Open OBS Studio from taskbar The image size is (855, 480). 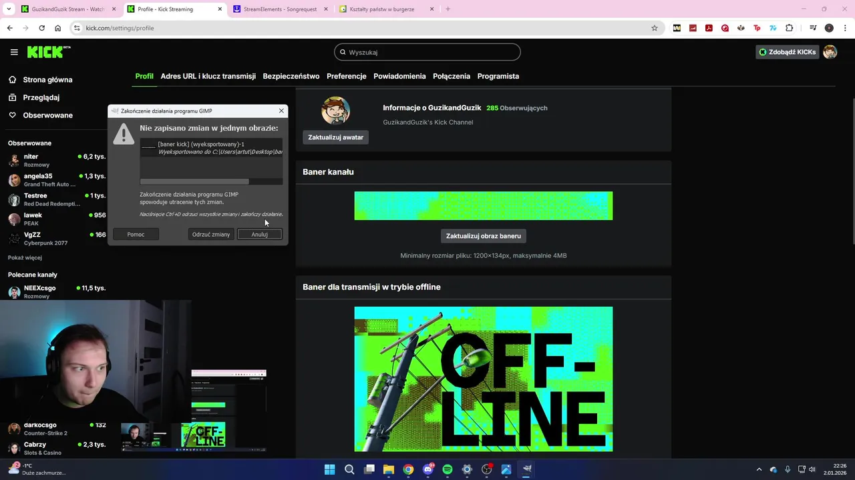click(487, 469)
